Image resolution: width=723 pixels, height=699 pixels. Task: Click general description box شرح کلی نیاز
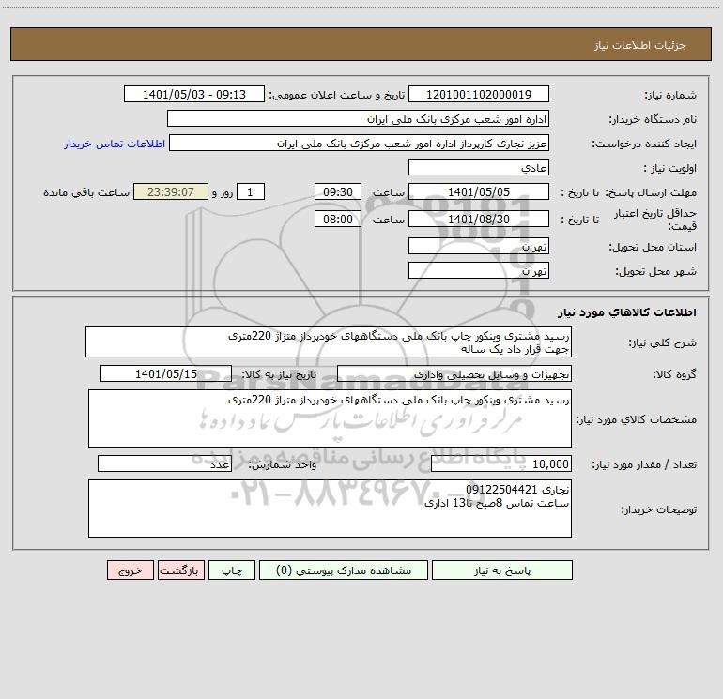click(329, 342)
